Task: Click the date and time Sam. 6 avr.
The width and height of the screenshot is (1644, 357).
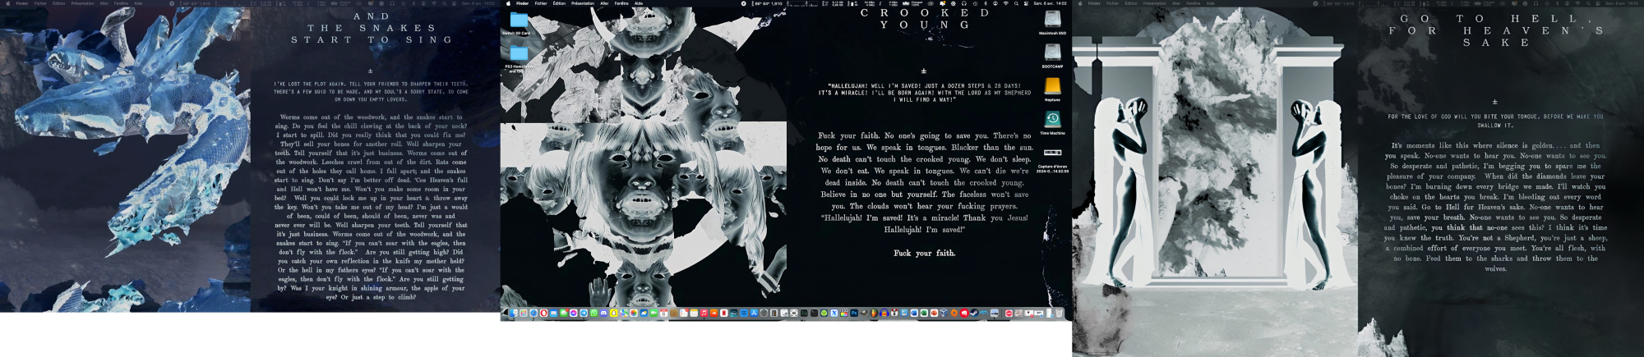Action: click(1050, 3)
